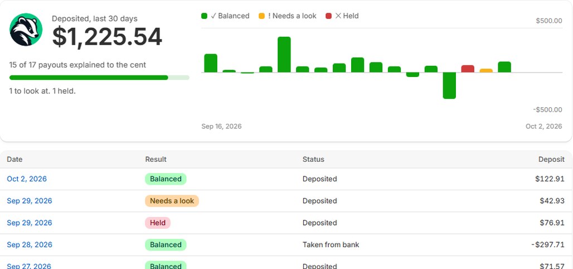Click the -$500.00 chart axis label
Screen dimensions: 573x269
point(547,110)
